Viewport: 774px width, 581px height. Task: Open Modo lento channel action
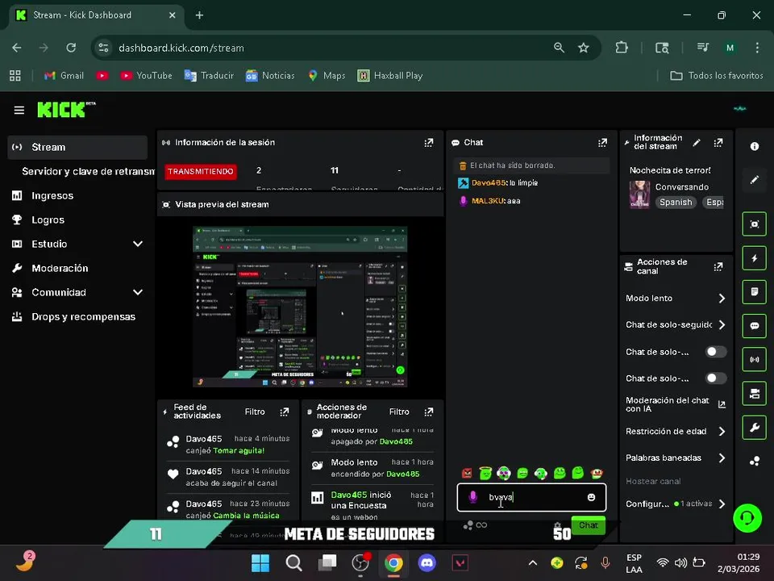[675, 299]
